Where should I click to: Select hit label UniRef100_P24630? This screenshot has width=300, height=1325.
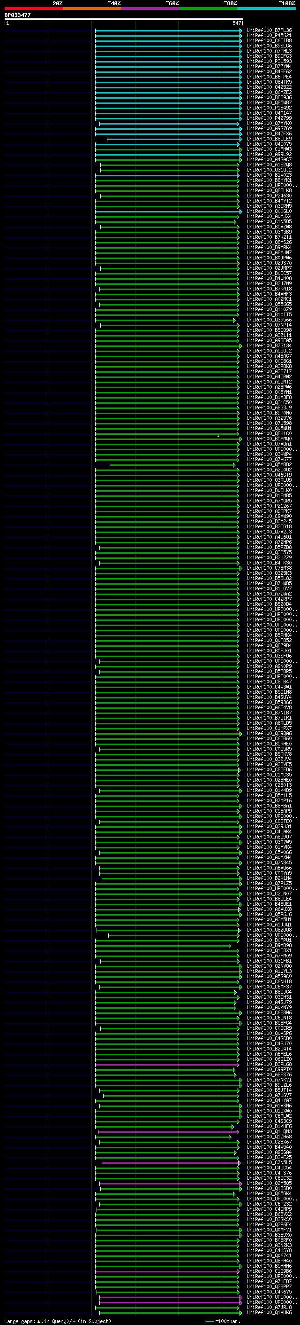click(269, 196)
